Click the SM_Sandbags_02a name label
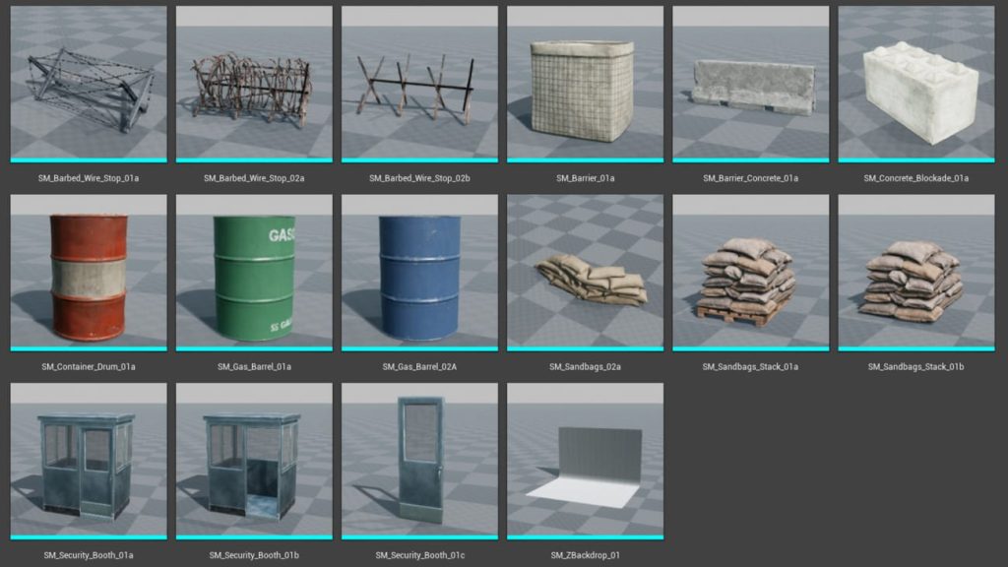The height and width of the screenshot is (567, 1008). (585, 367)
